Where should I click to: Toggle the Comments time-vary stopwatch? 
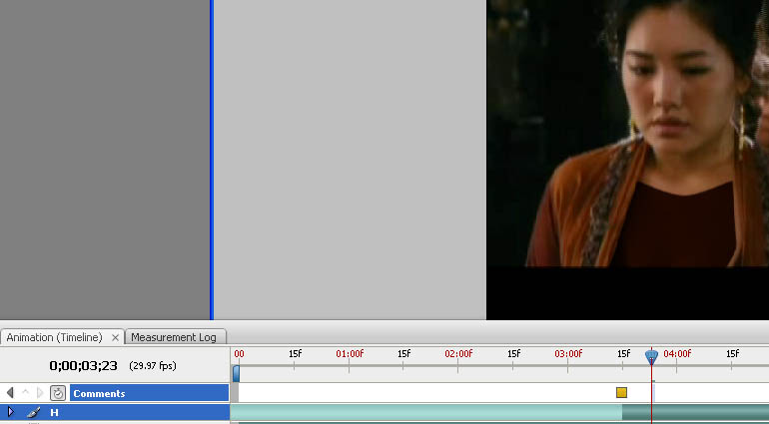pos(58,393)
